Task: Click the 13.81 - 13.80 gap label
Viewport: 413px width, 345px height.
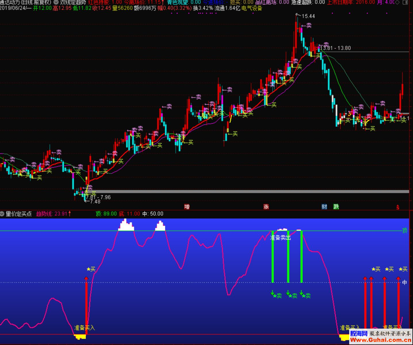Action: pyautogui.click(x=335, y=48)
